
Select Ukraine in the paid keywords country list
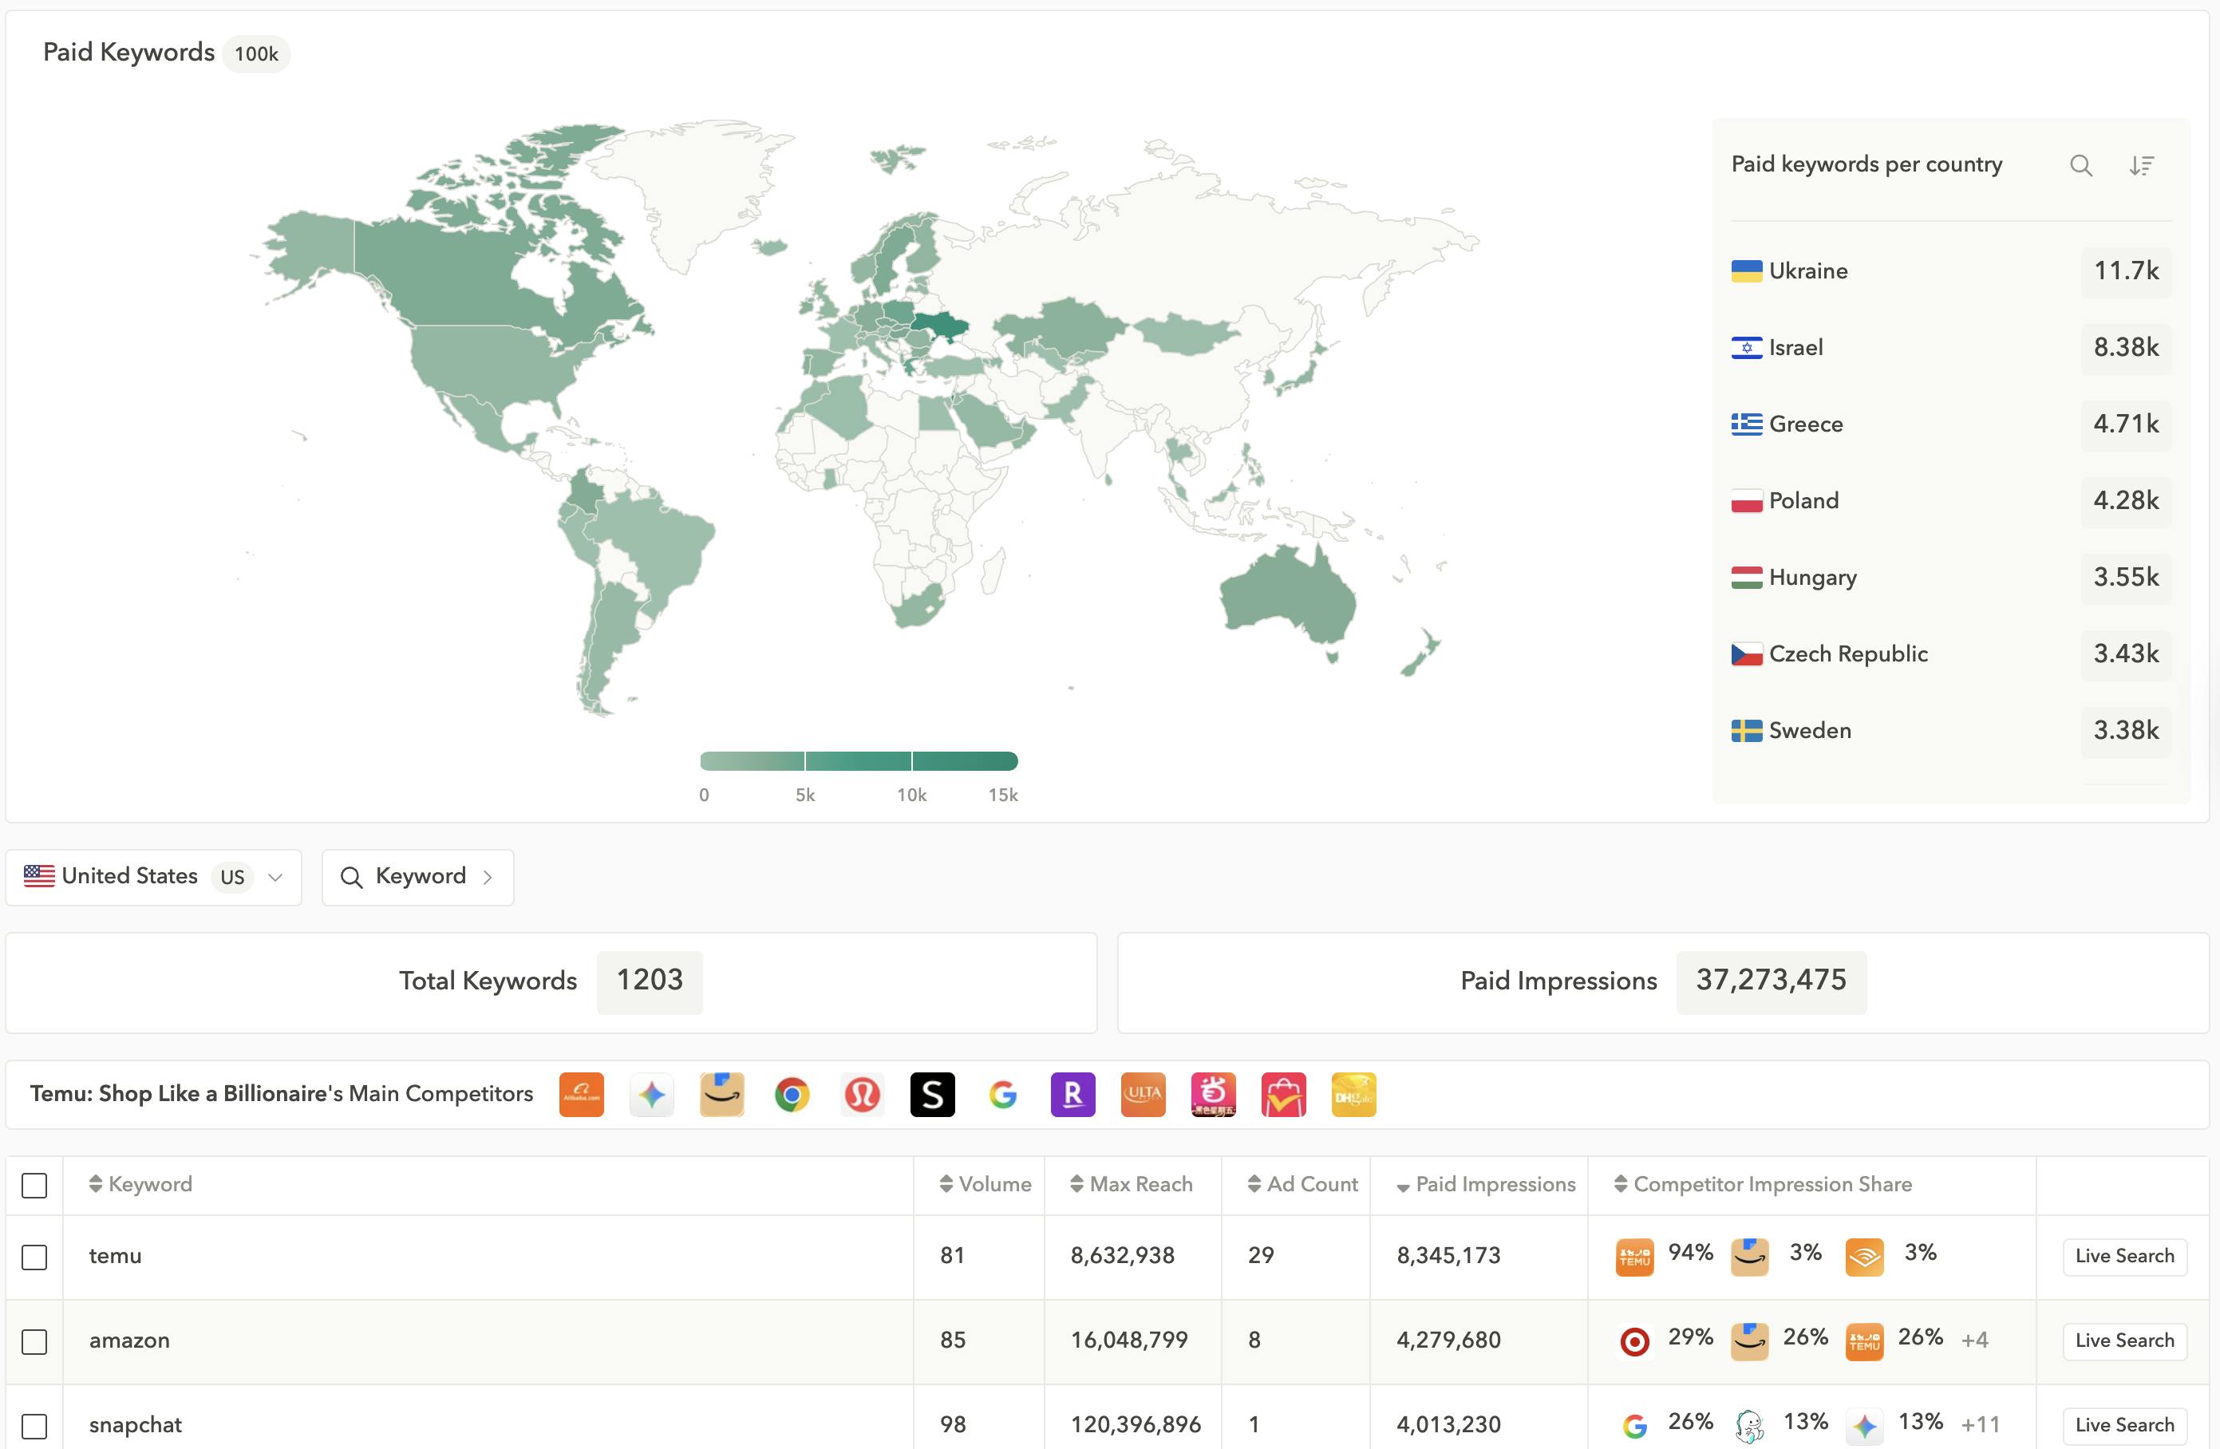pos(1807,270)
